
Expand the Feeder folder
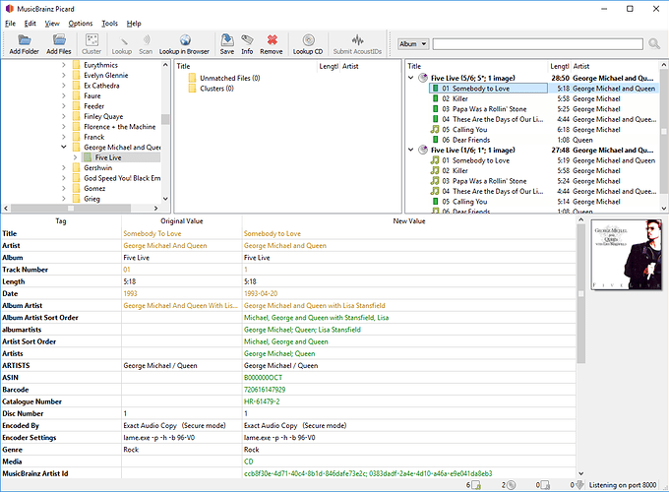coord(64,106)
